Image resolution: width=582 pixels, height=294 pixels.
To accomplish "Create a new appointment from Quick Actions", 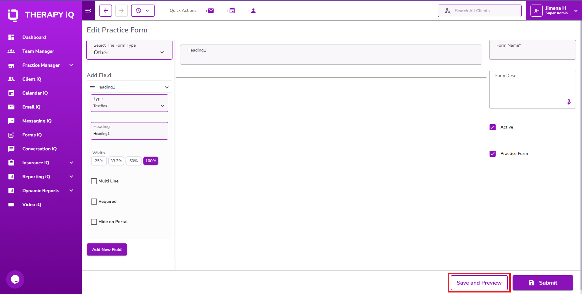I will coord(231,10).
